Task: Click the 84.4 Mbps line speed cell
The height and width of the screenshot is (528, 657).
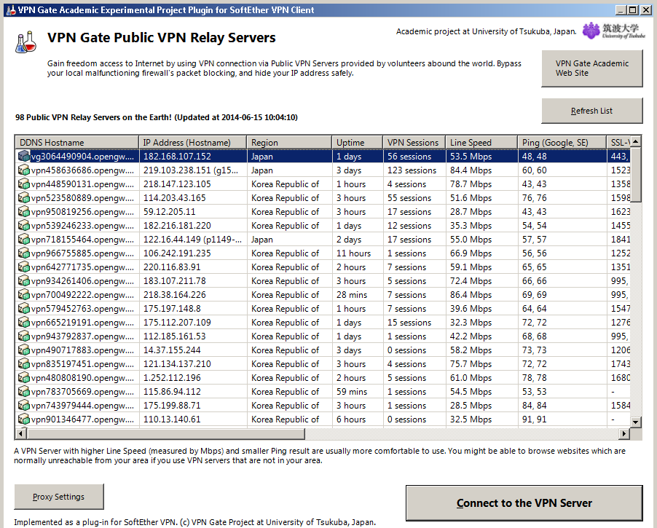Action: click(x=471, y=170)
